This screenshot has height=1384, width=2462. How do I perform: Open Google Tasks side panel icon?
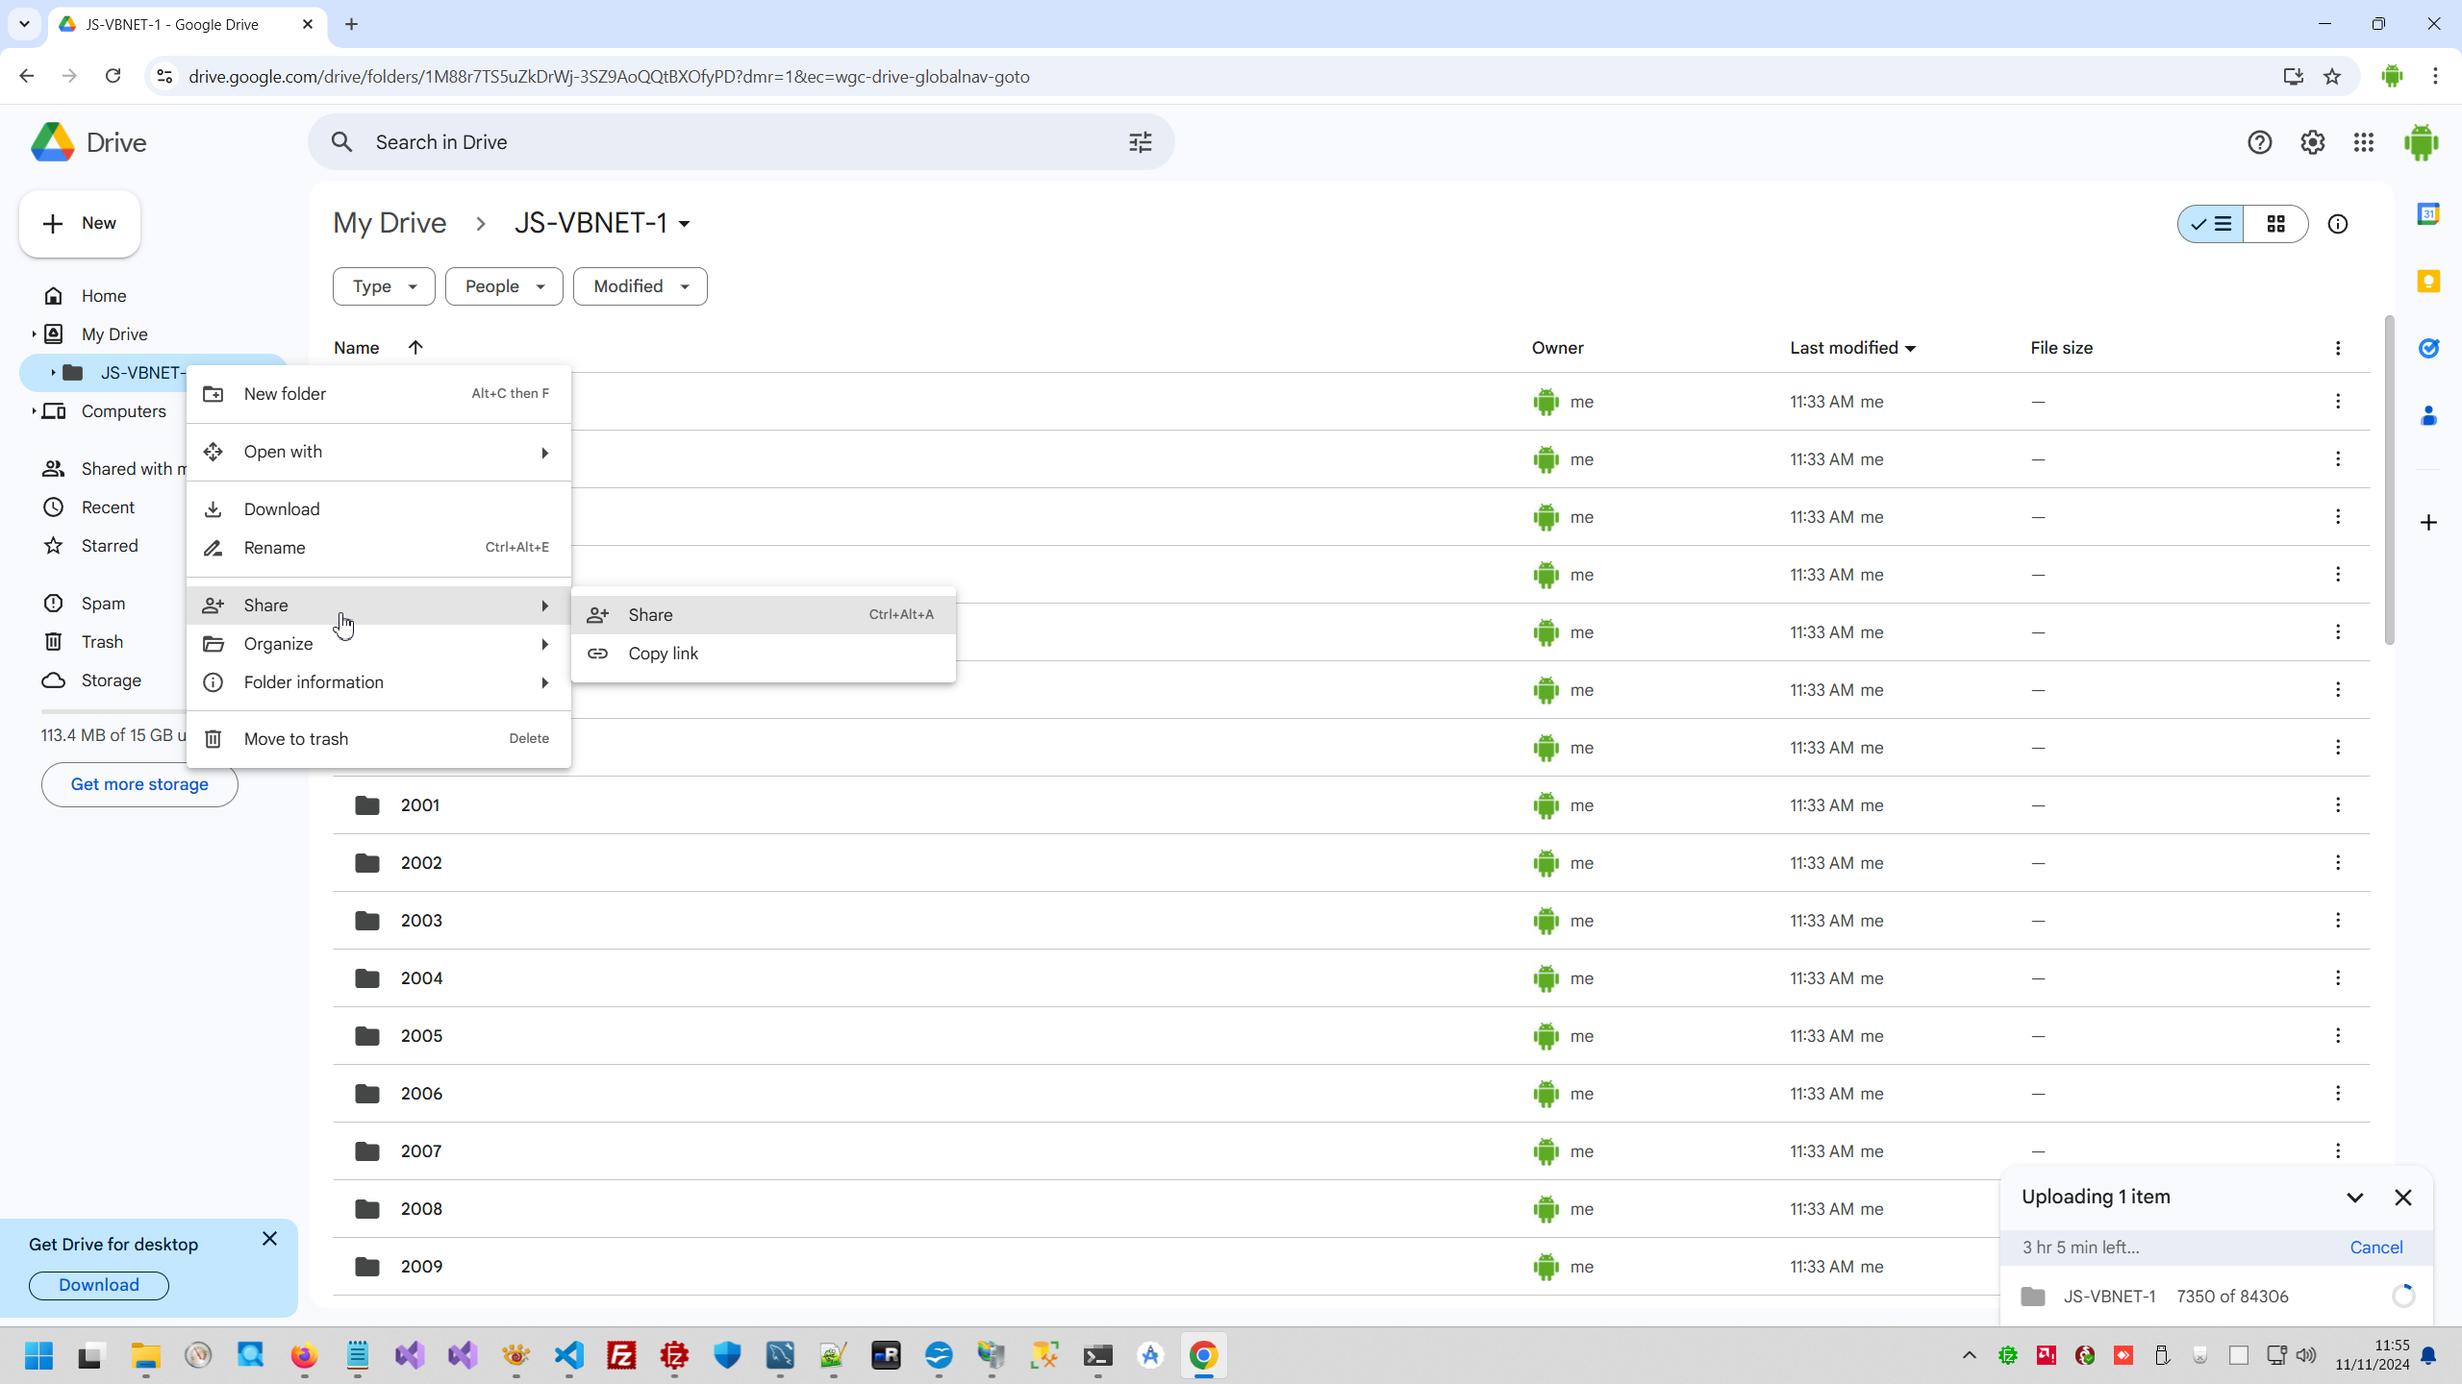(2428, 348)
